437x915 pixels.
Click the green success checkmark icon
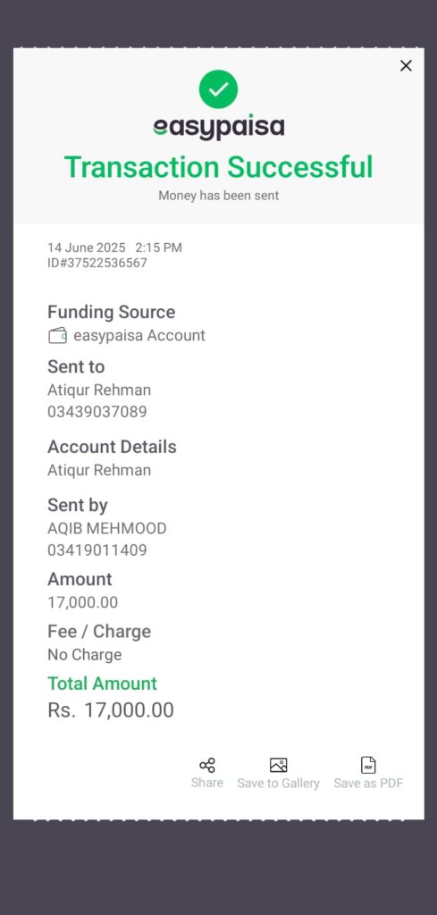pos(218,89)
